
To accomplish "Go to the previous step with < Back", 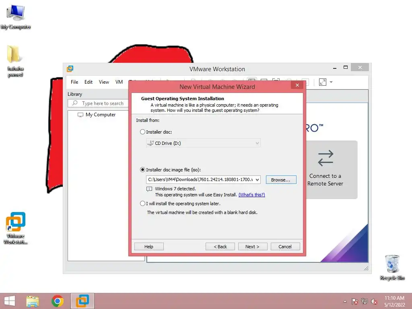I will pyautogui.click(x=220, y=247).
